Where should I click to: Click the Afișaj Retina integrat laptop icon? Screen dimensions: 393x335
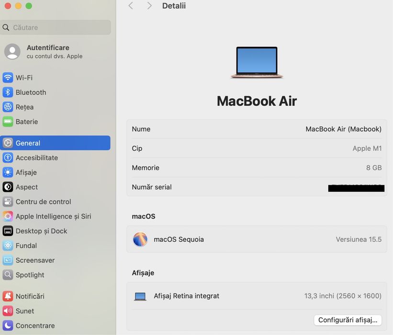pyautogui.click(x=140, y=296)
